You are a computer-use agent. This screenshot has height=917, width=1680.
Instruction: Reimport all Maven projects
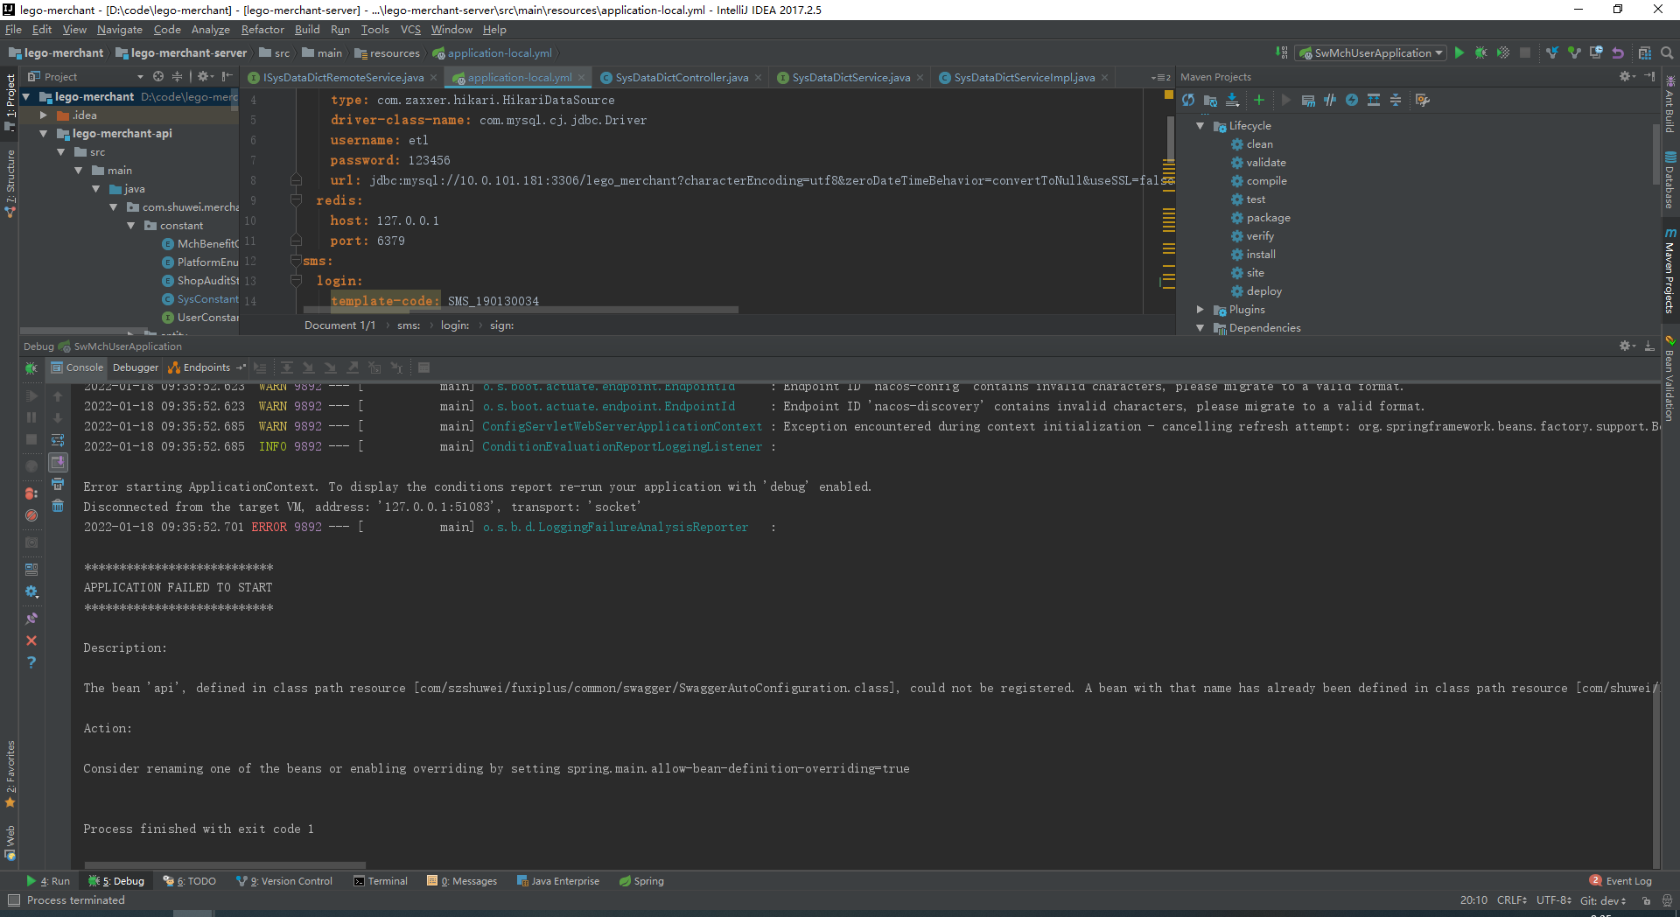click(x=1188, y=100)
